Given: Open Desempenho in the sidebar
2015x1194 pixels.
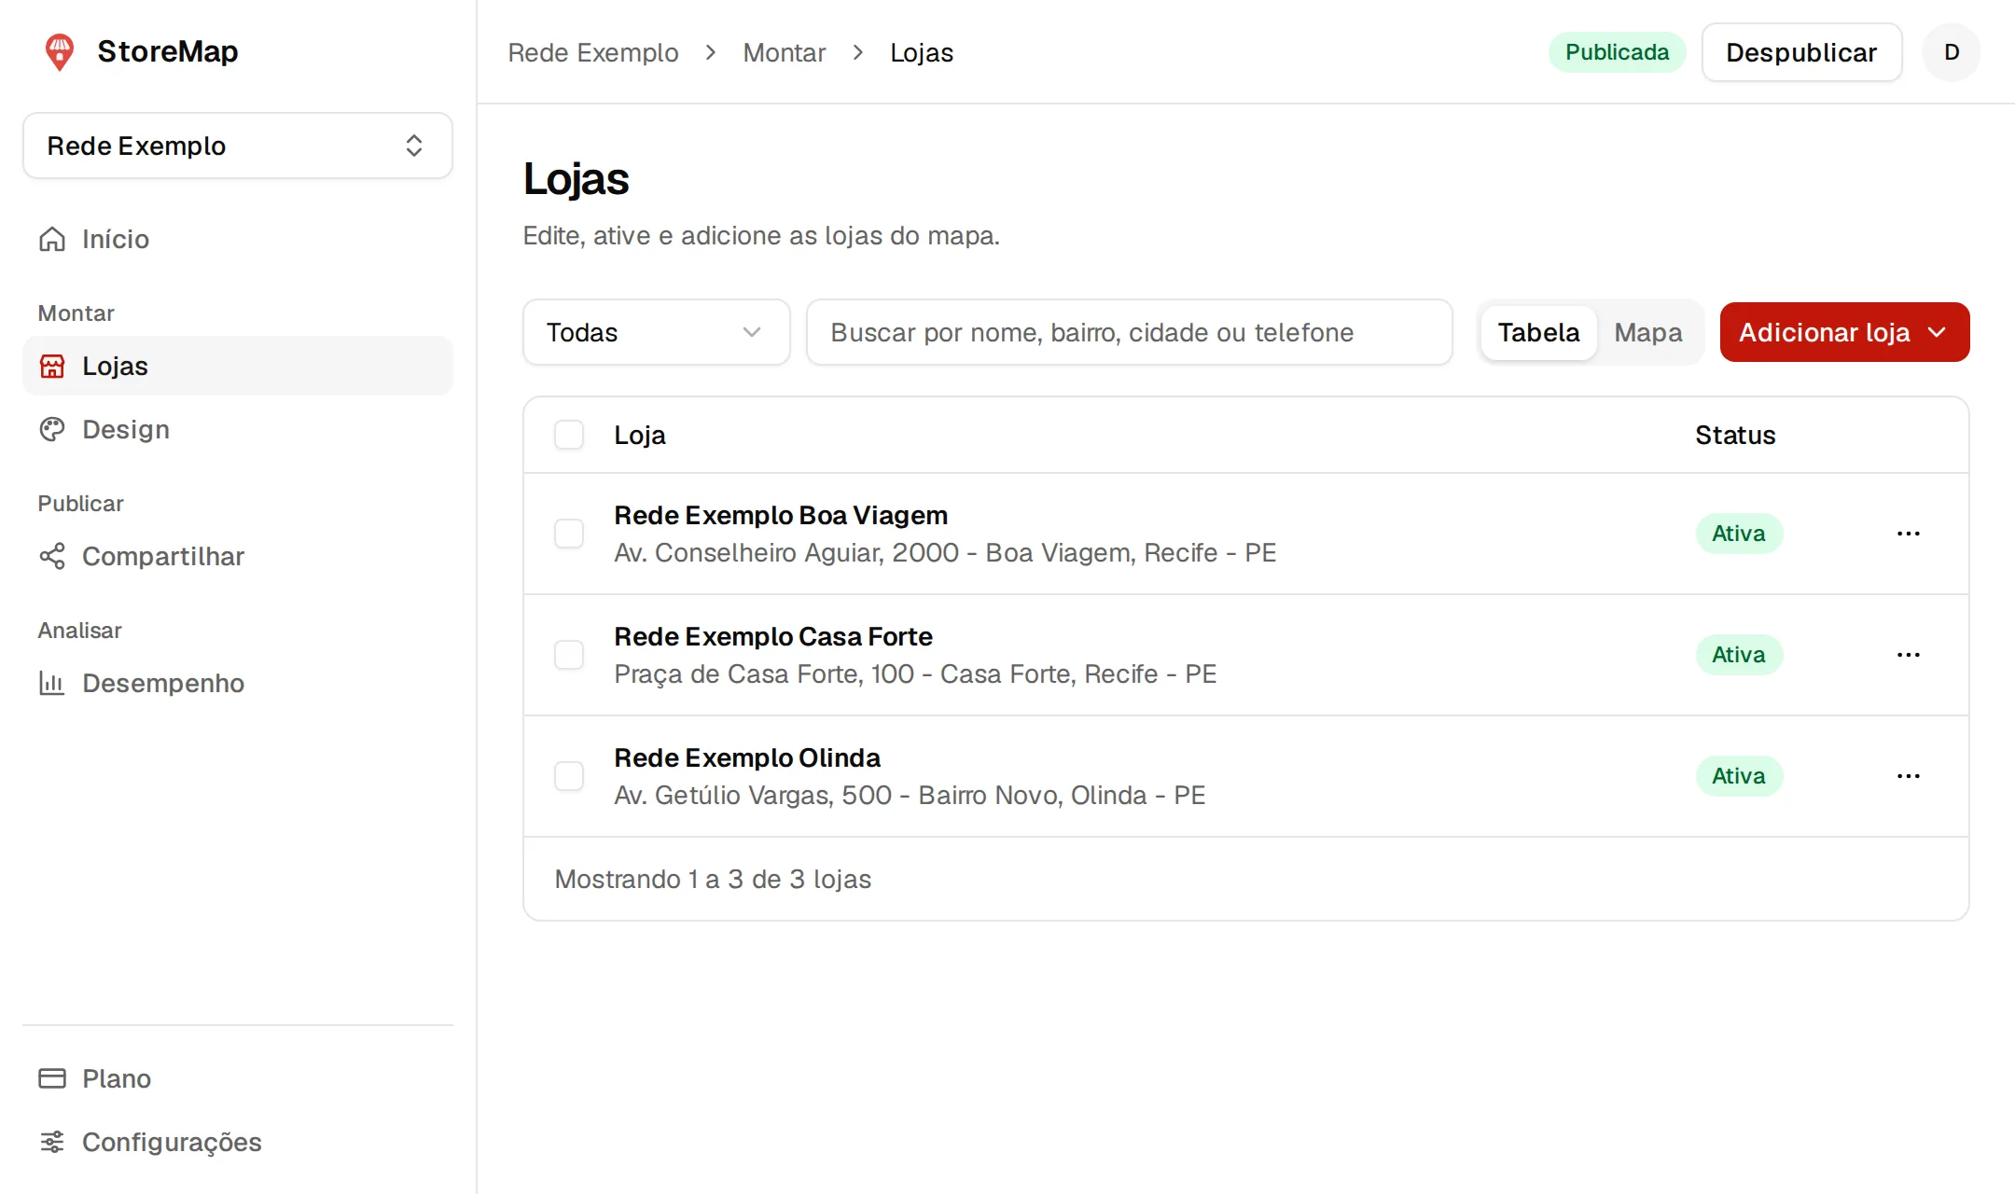Looking at the screenshot, I should coord(238,683).
